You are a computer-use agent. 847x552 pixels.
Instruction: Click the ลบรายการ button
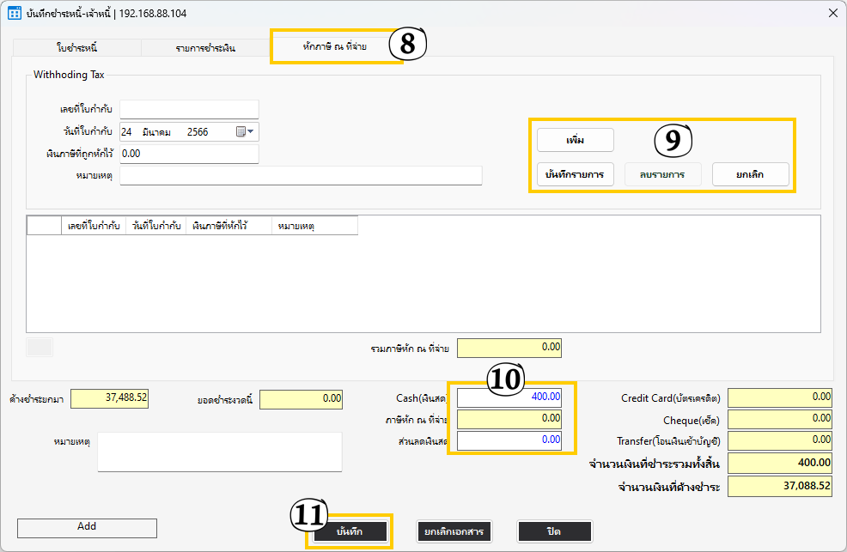(x=661, y=174)
